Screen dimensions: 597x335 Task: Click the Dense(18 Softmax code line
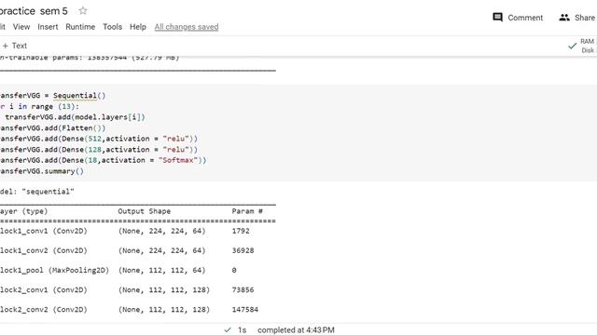coord(104,160)
